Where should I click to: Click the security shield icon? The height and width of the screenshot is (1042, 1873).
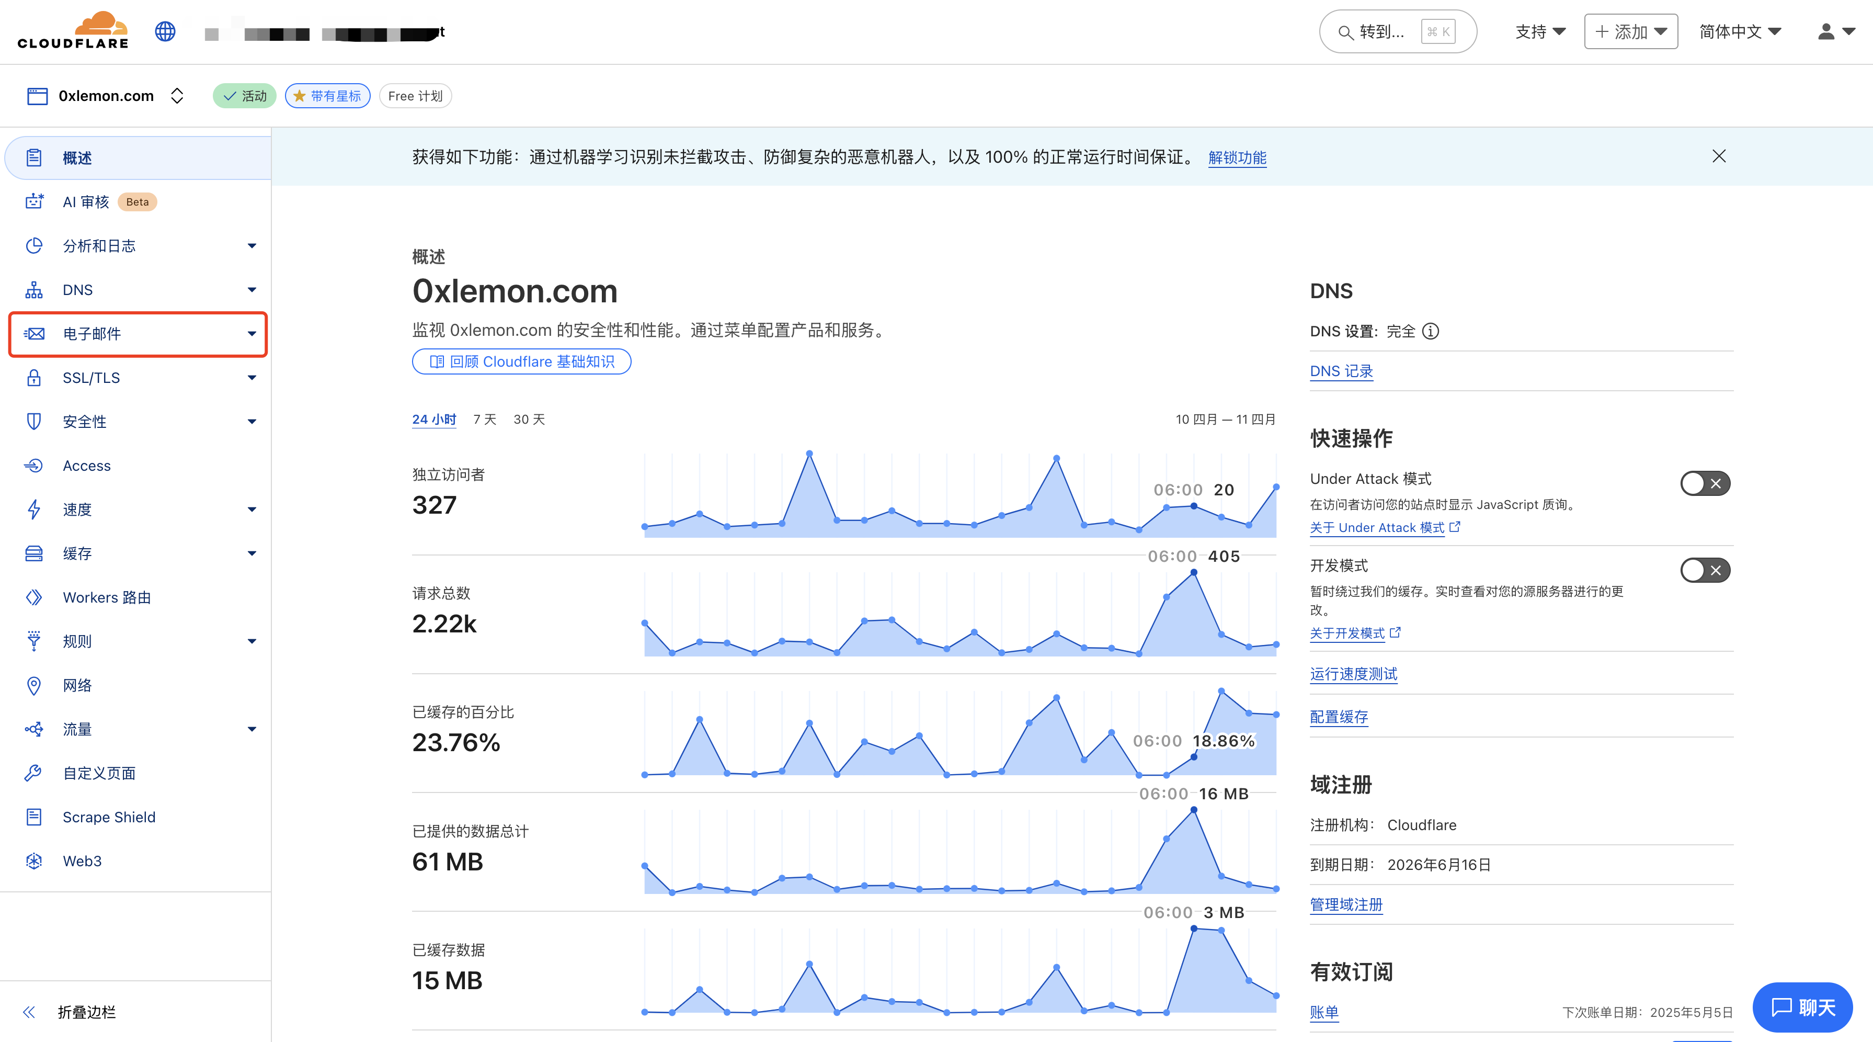click(x=33, y=422)
